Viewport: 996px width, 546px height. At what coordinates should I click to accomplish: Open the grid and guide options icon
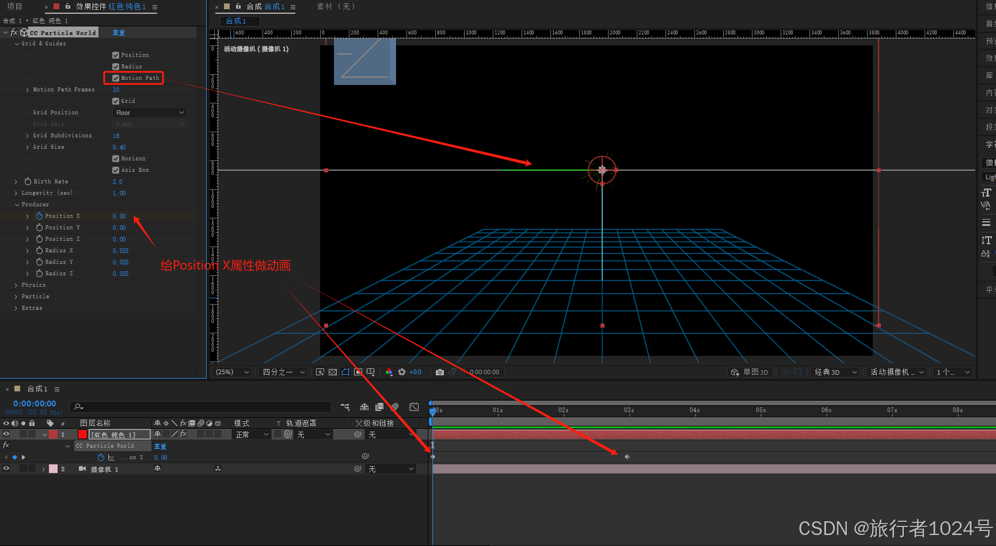click(x=371, y=372)
